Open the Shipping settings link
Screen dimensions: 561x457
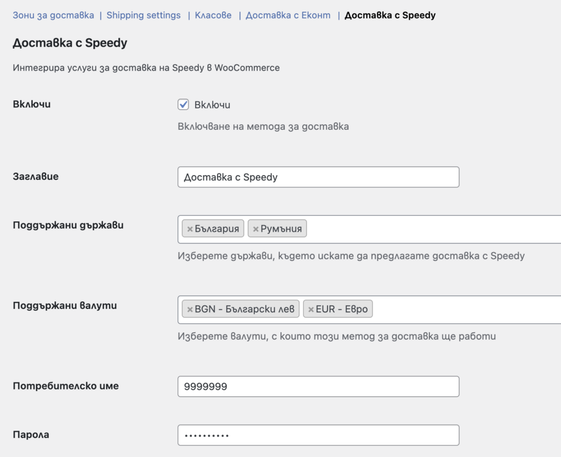pos(143,15)
